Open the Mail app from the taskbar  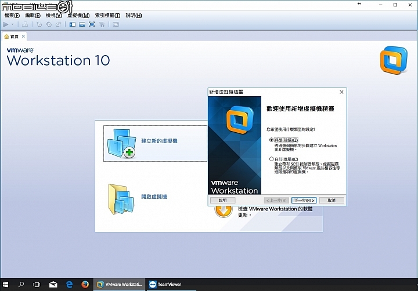[x=53, y=285]
